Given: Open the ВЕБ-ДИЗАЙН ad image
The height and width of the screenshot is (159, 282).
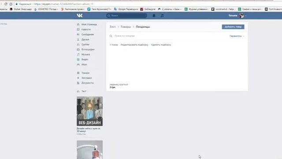Looking at the screenshot, I should (x=89, y=111).
